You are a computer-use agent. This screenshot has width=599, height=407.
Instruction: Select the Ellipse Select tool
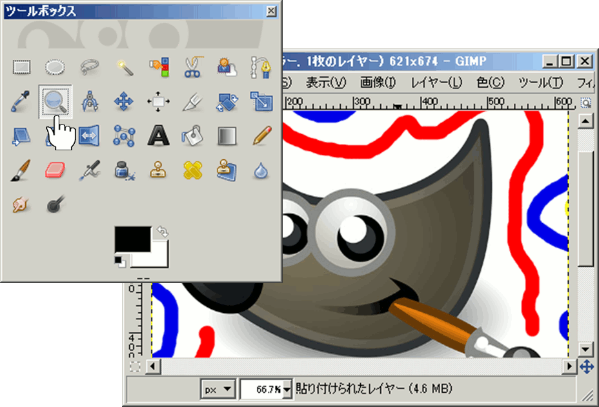point(56,66)
